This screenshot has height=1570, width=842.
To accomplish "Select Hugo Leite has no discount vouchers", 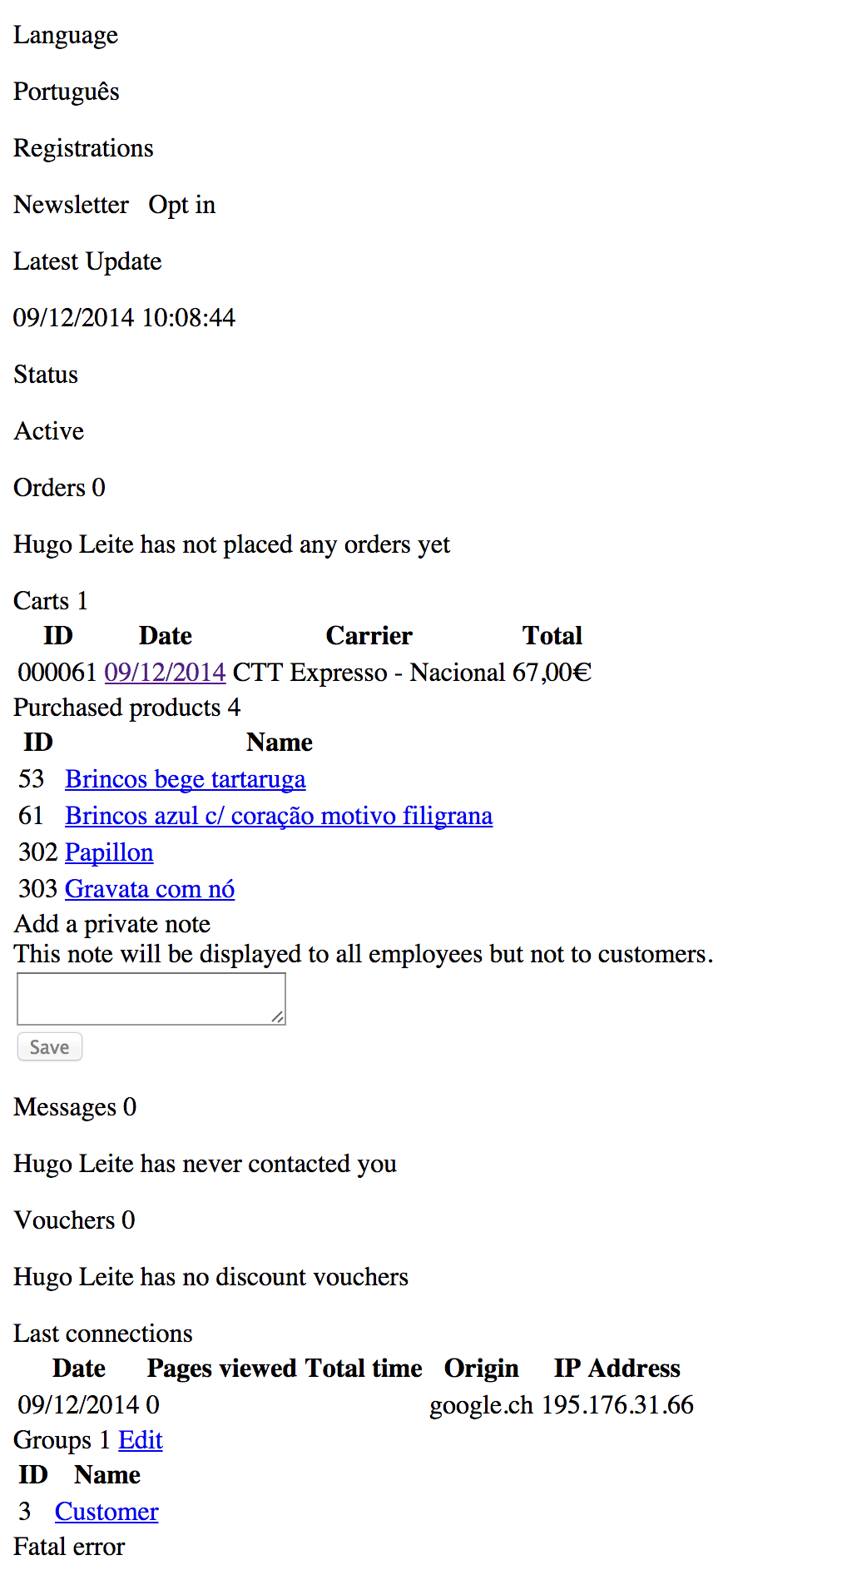I will (x=211, y=1276).
